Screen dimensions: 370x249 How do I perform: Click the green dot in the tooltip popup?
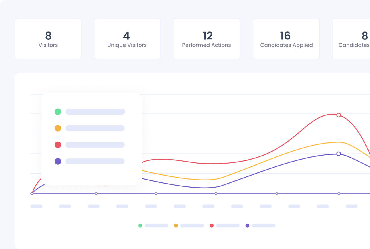coord(58,112)
